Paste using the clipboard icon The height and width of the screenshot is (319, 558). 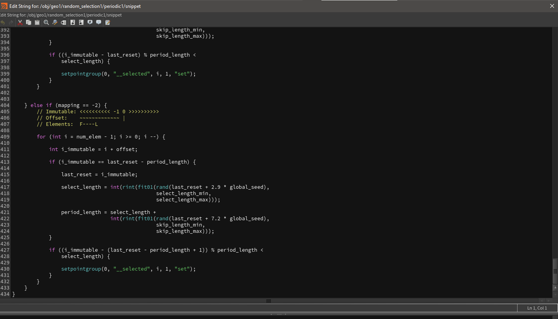37,22
